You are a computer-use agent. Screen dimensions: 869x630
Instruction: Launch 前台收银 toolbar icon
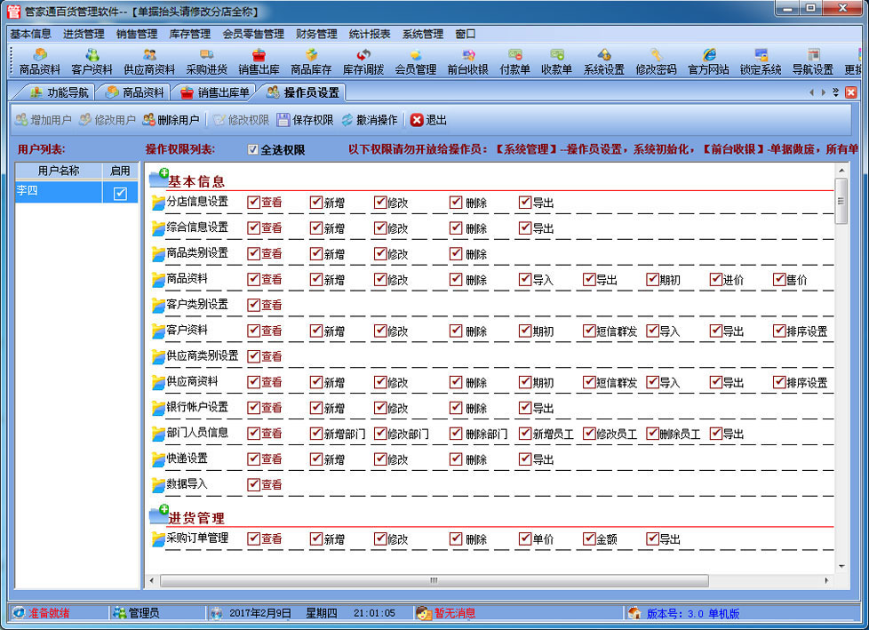click(x=467, y=61)
